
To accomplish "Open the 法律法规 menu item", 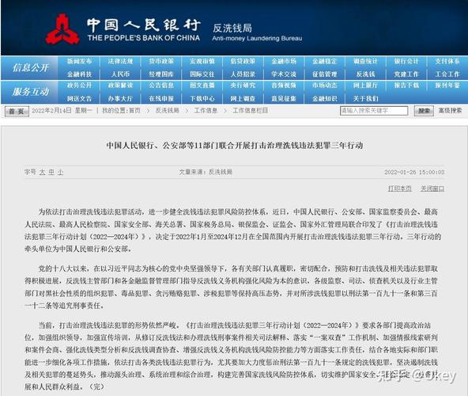I will point(120,61).
